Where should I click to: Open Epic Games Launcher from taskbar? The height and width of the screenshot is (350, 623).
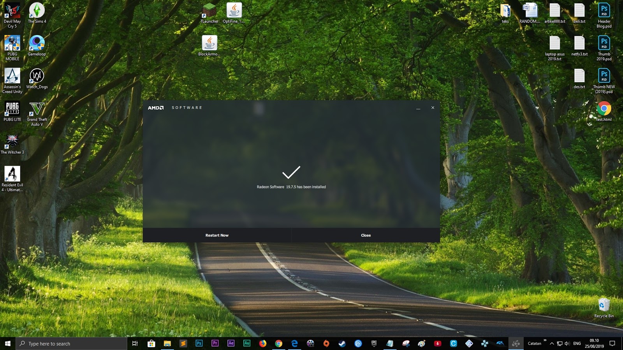pos(374,343)
